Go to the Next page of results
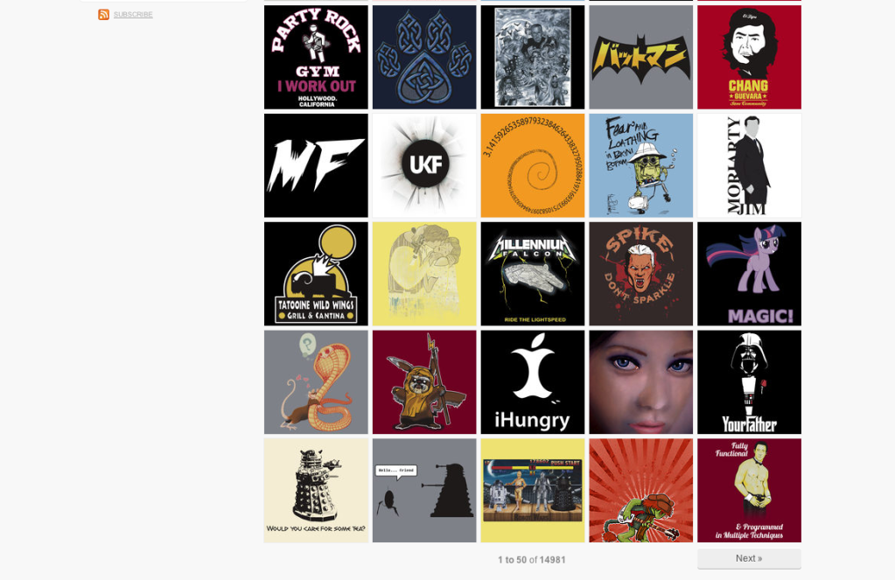This screenshot has width=895, height=580. (x=749, y=558)
